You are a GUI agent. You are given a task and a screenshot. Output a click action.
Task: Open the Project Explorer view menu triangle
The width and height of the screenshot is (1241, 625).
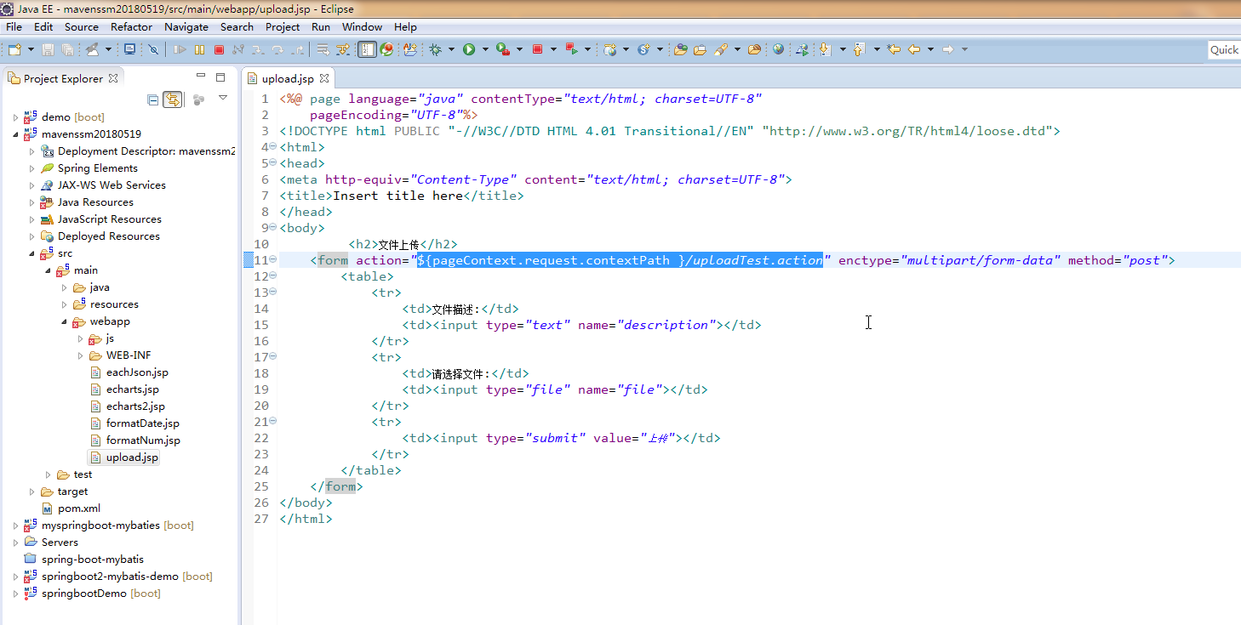click(223, 98)
